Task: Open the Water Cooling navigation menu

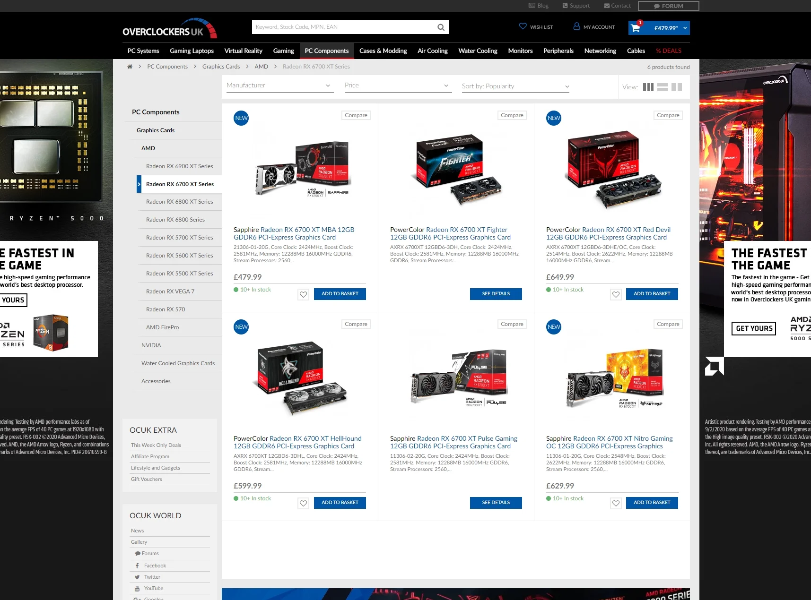Action: [x=478, y=51]
